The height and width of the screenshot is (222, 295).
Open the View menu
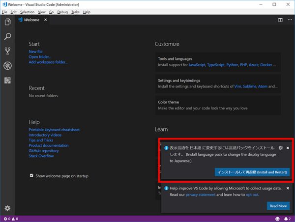42,12
